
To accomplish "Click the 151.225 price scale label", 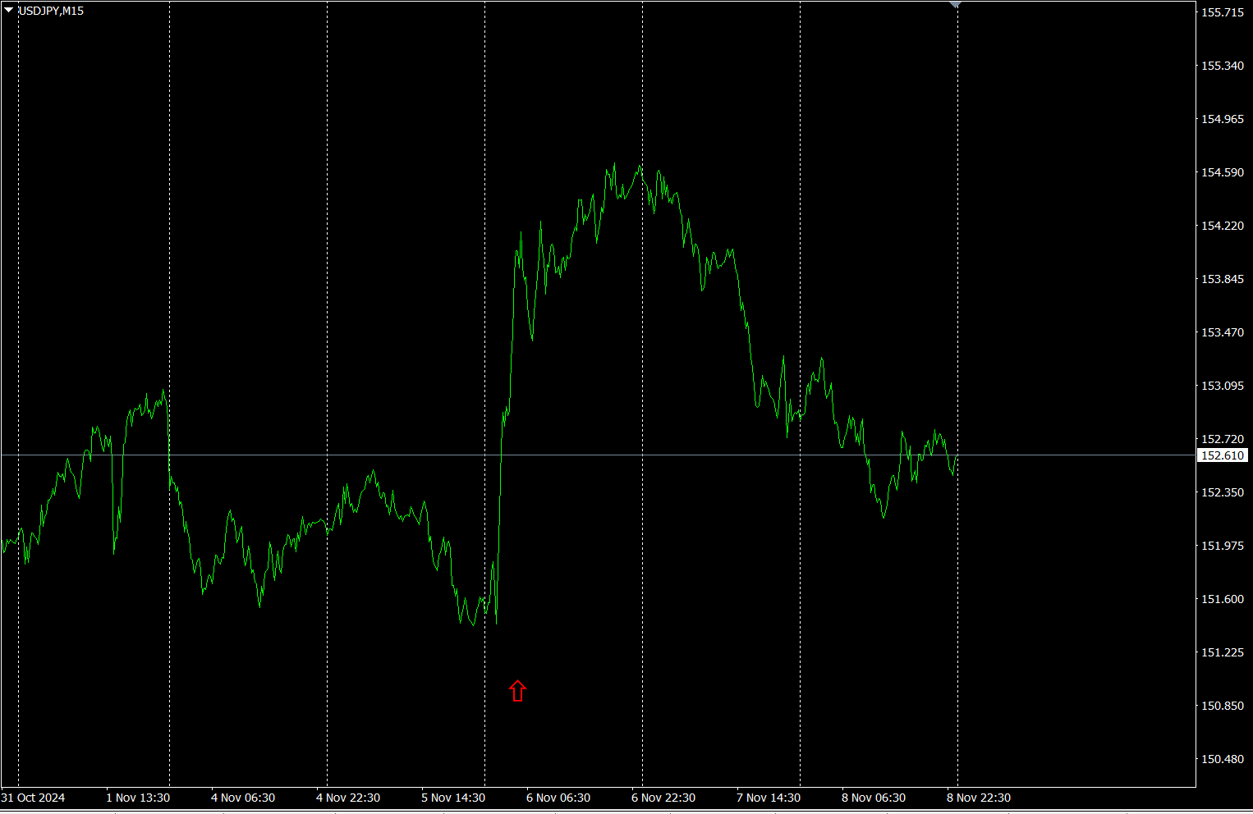I will [1223, 652].
